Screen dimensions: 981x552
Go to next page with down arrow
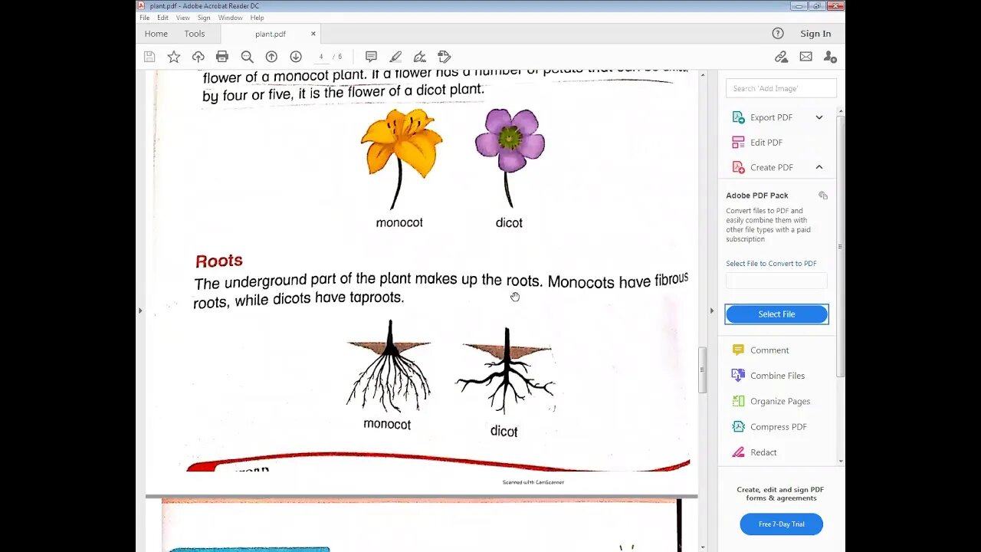coord(296,57)
